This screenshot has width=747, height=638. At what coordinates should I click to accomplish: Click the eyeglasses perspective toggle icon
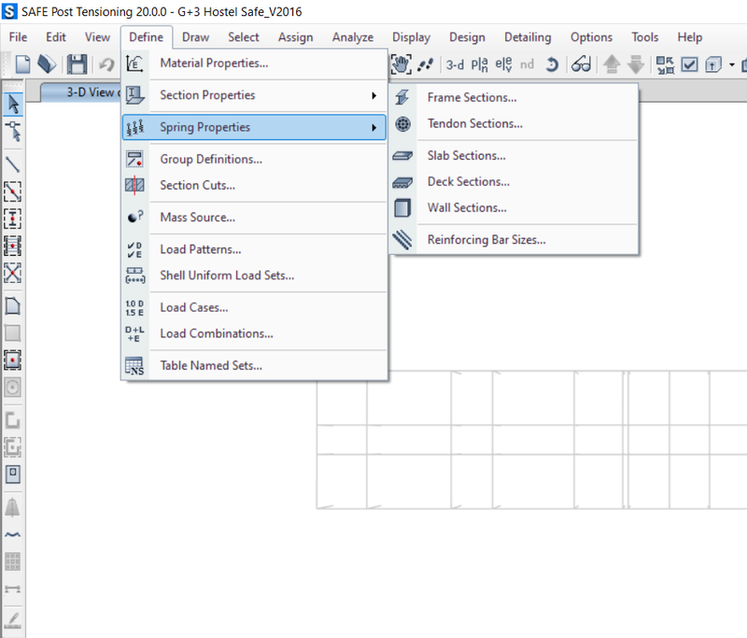581,64
